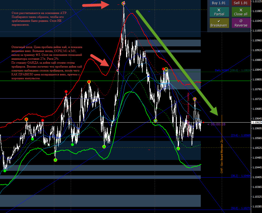The image size is (262, 213).
Task: Click the Close all button
Action: pyautogui.click(x=241, y=12)
